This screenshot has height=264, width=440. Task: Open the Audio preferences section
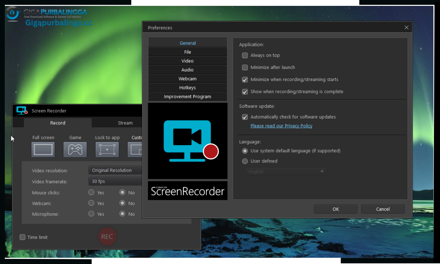pyautogui.click(x=188, y=70)
